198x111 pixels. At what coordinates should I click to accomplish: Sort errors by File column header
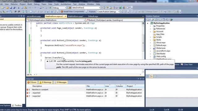click(x=95, y=86)
